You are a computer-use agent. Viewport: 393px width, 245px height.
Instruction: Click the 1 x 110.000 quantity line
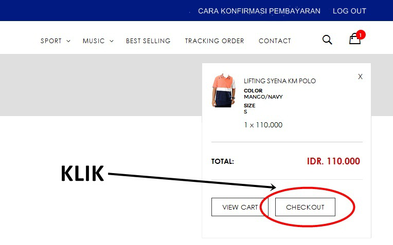pos(263,125)
